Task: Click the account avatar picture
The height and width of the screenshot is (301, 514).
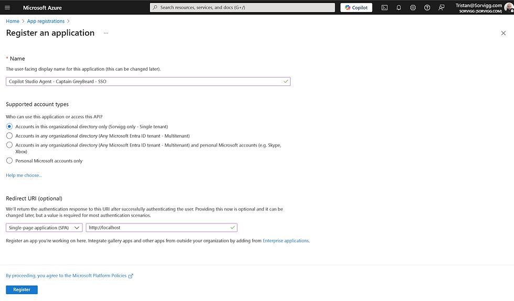Action: pos(509,7)
